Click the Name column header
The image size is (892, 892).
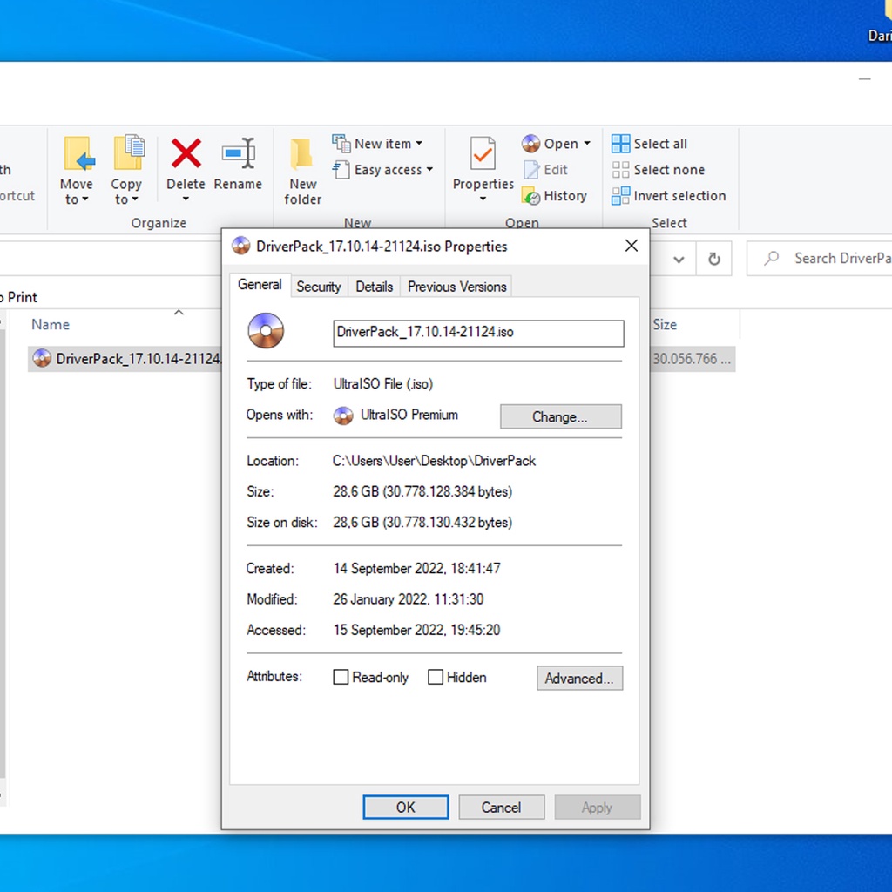pos(51,324)
